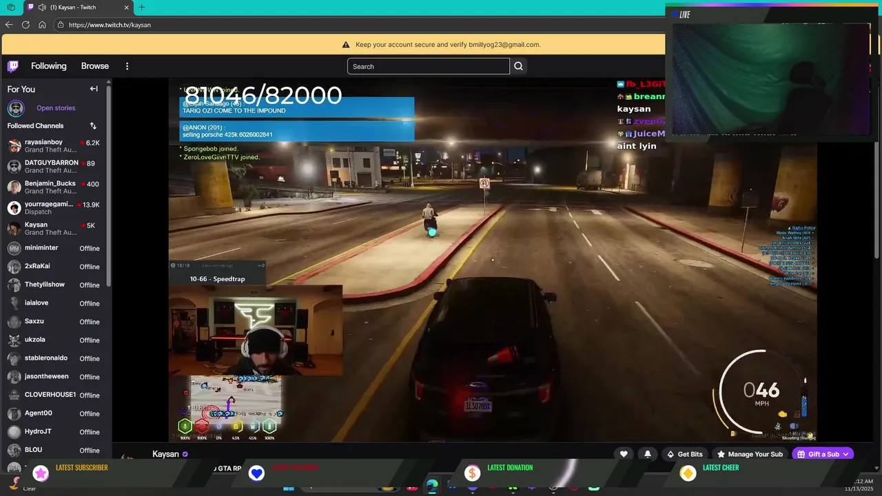Click Manage Your Sub button

(x=749, y=454)
